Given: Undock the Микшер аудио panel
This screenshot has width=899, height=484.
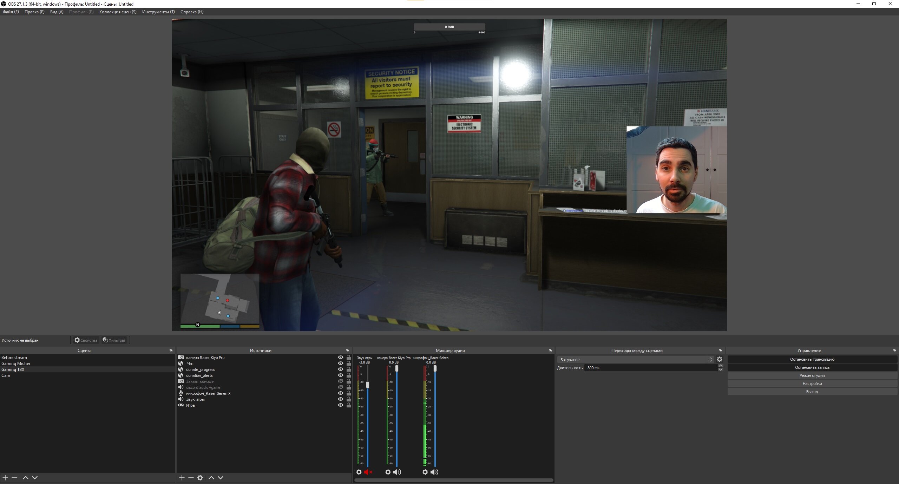Looking at the screenshot, I should coord(550,351).
